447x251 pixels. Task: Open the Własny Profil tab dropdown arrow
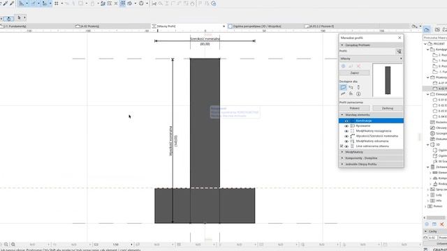click(x=223, y=26)
